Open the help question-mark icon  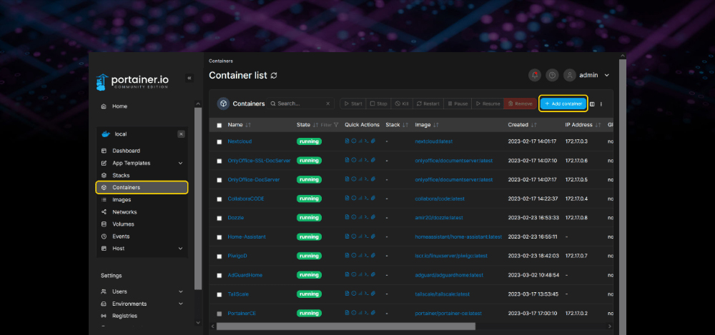[552, 75]
